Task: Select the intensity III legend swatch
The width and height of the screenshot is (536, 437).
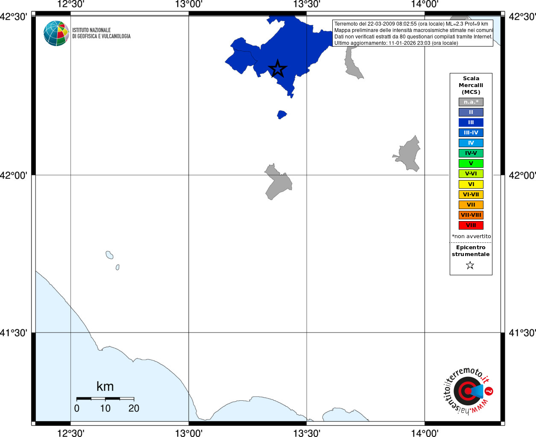Action: coord(471,122)
